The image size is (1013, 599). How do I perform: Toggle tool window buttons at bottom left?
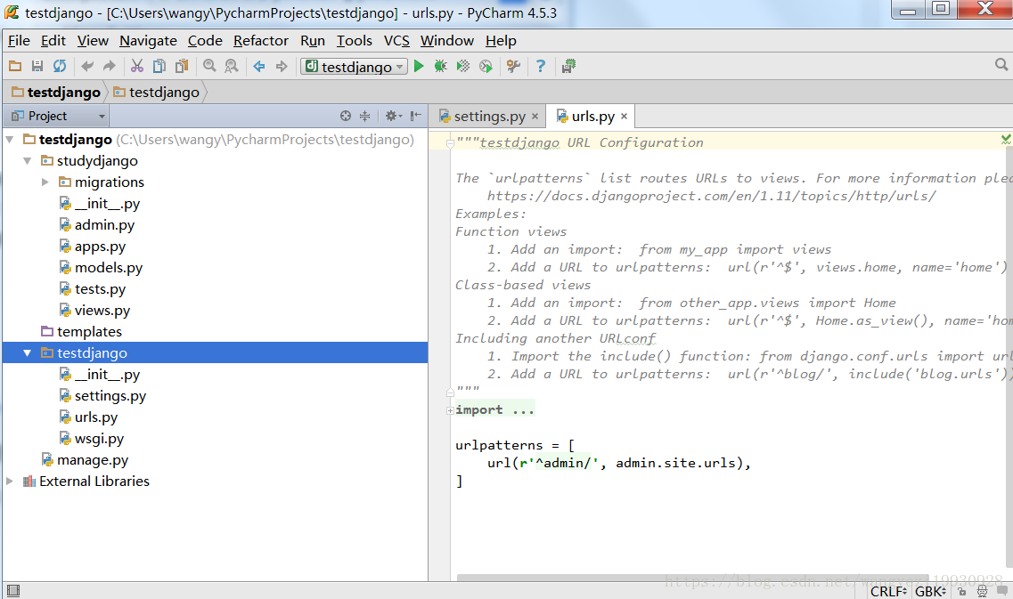click(13, 591)
